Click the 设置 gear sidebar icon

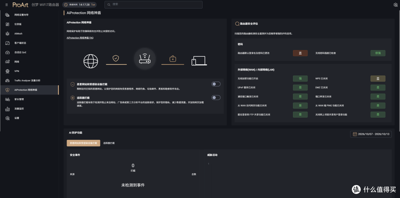coord(7,118)
